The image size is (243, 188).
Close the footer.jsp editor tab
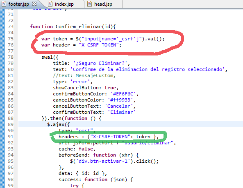tap(34, 4)
